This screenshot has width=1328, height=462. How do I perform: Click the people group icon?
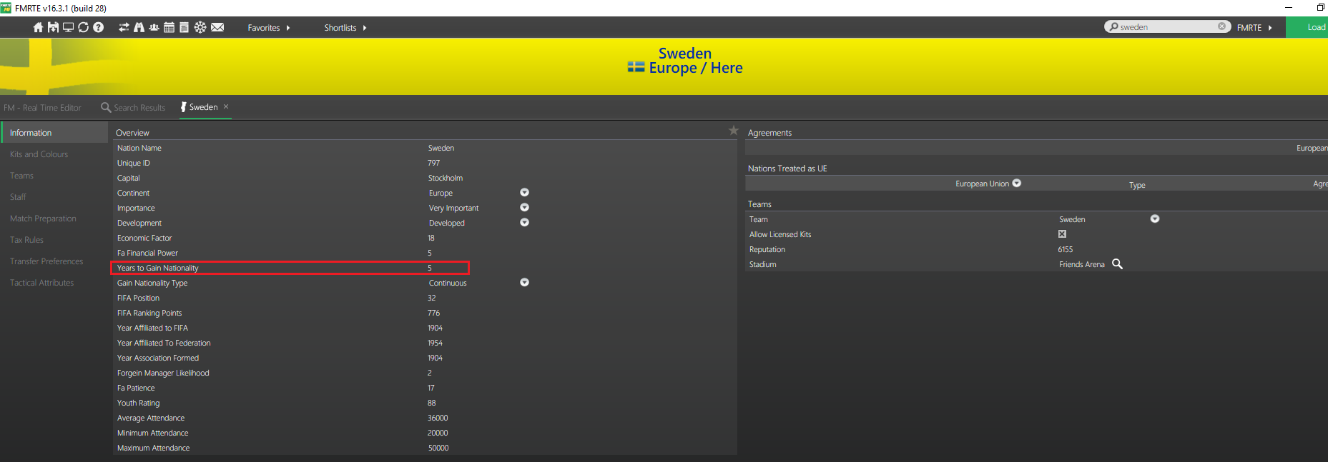154,27
